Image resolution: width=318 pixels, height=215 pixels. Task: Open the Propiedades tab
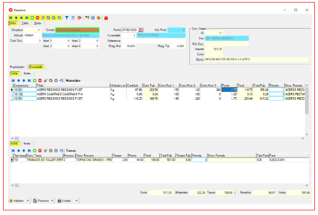(17, 67)
